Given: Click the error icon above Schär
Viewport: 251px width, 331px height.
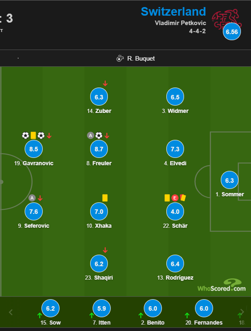Looking at the screenshot, I should coord(175,198).
